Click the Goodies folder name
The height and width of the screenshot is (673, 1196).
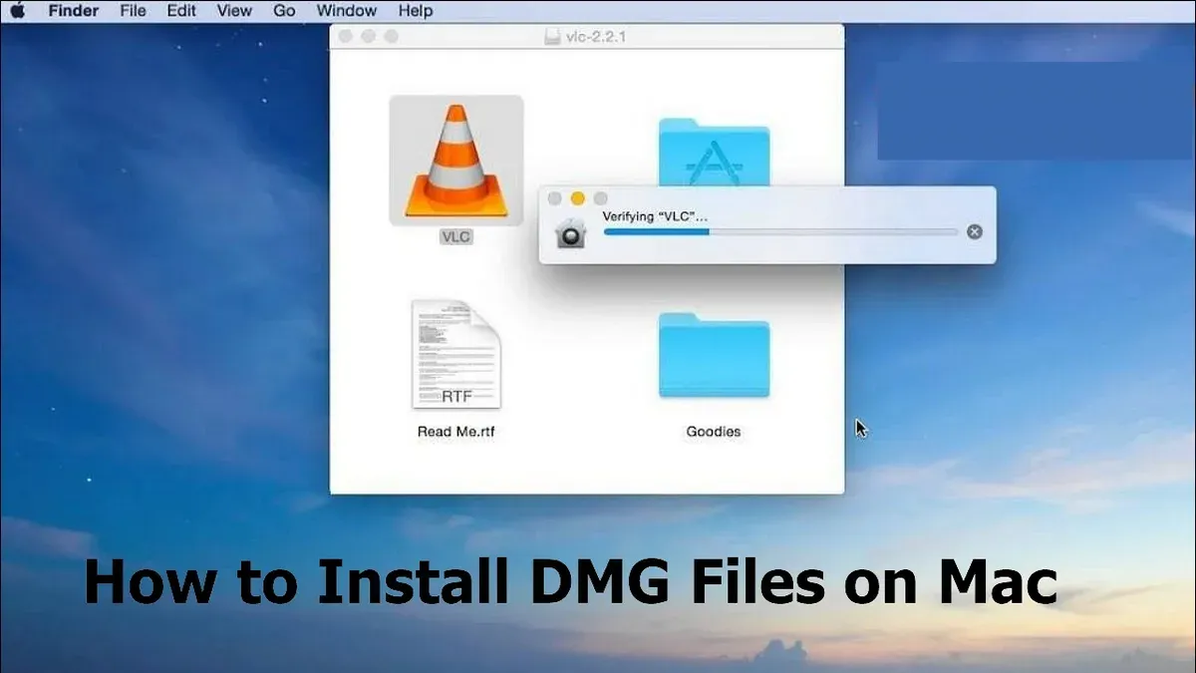[x=714, y=432]
